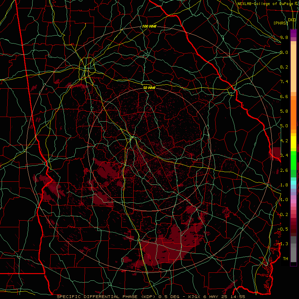Click the KJGX radar site identifier
Viewport: 299px width, 299px height.
[195, 297]
